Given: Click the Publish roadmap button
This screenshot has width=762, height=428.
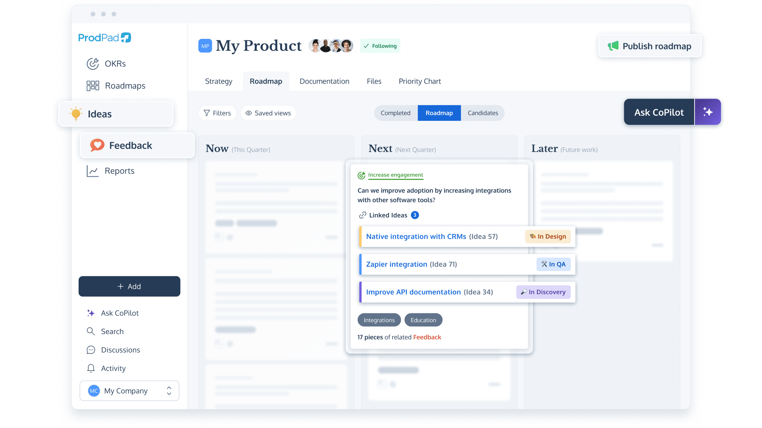Looking at the screenshot, I should (x=650, y=46).
